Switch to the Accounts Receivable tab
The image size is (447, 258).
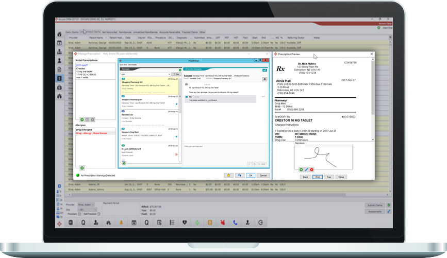(x=170, y=32)
